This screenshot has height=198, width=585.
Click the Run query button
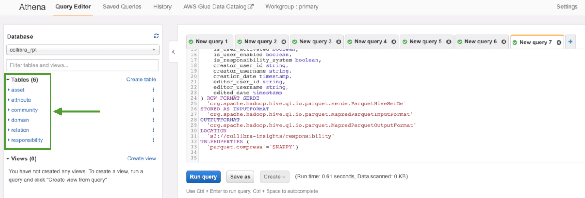click(203, 177)
